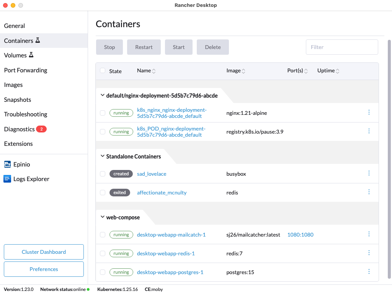392x294 pixels.
Task: Go to the Extensions section
Action: pos(44,144)
